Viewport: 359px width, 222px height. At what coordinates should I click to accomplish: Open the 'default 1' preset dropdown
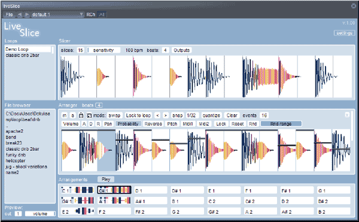(x=57, y=14)
